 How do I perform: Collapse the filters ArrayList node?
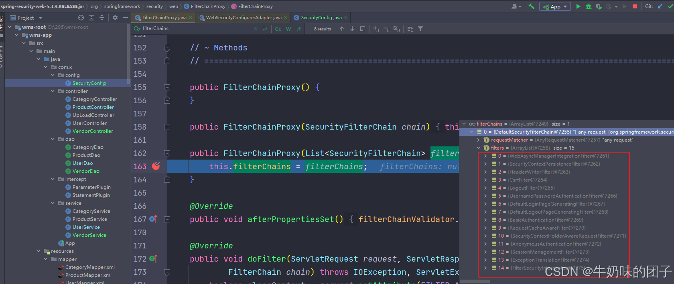478,148
